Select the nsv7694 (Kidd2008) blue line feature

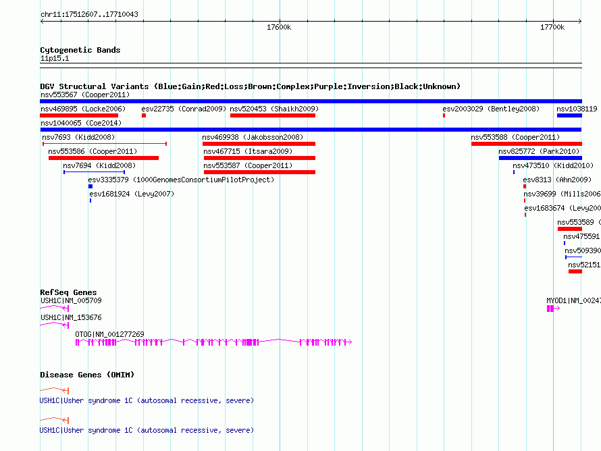pyautogui.click(x=95, y=172)
